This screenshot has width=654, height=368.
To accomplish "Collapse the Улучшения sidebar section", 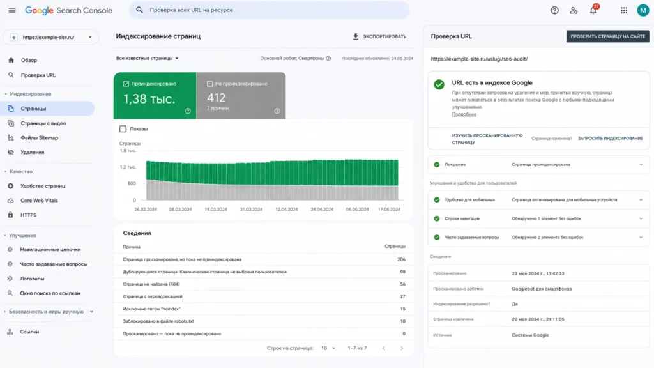I will pos(20,235).
